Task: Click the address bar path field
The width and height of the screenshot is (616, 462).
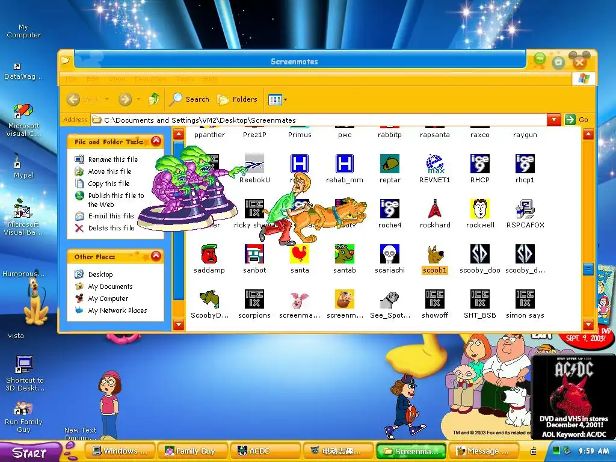Action: point(318,120)
